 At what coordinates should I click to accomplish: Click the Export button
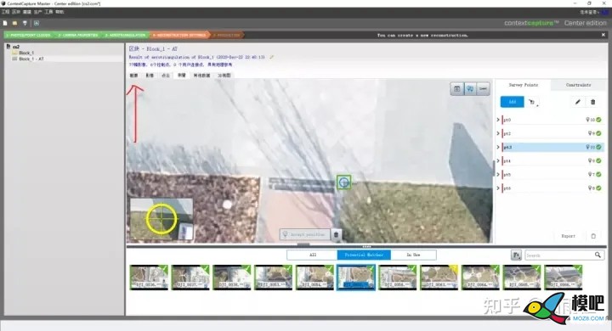(568, 236)
